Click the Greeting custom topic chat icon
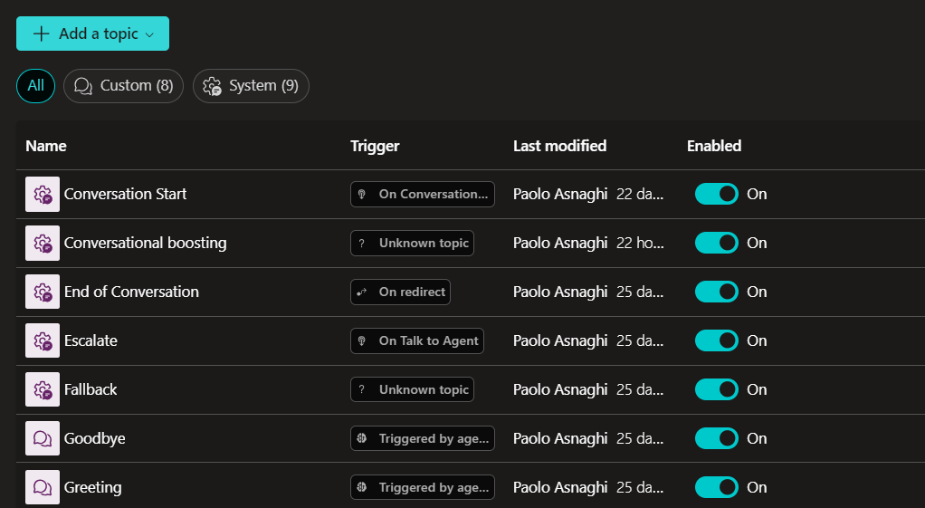 43,487
